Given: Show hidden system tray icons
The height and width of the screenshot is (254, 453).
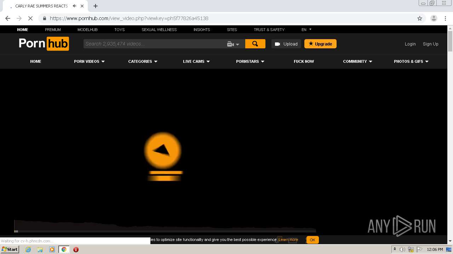Looking at the screenshot, I should click(x=395, y=249).
